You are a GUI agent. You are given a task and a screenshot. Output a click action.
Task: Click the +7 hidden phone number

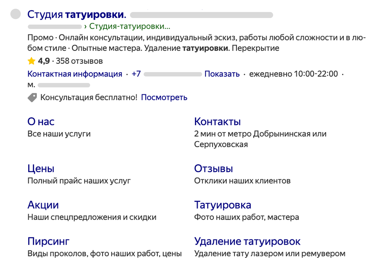pos(136,74)
